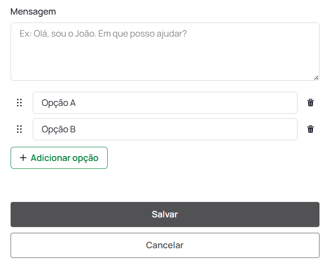Click the plus icon in Adicionar opção
327x265 pixels.
pos(23,158)
